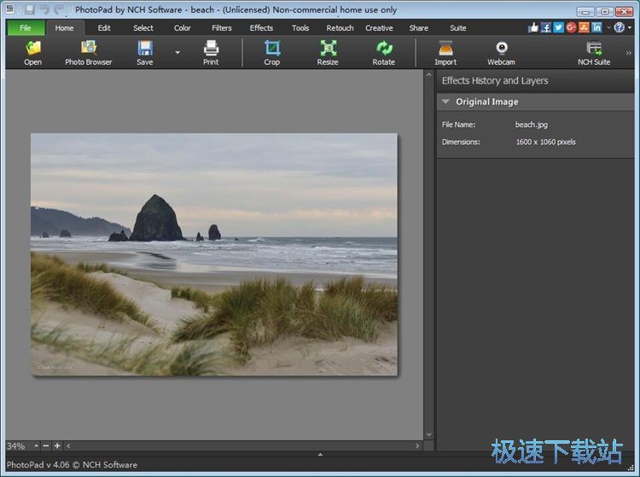Open the Filters tab
Screen dimensions: 640x477
click(x=222, y=28)
